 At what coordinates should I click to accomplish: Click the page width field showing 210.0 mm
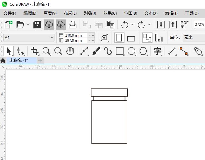click(75, 35)
